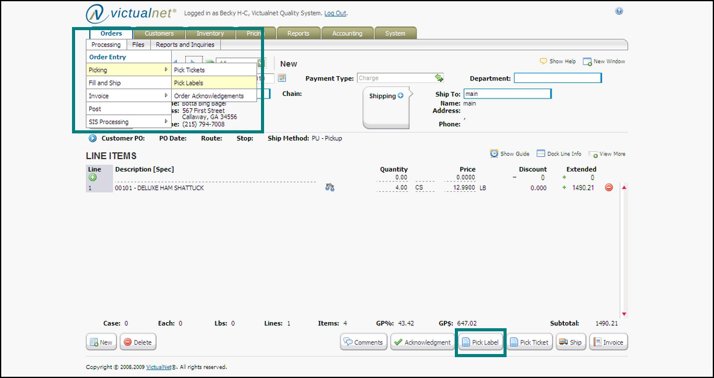Select Pick Labels in the submenu
Viewport: 714px width, 378px height.
214,83
